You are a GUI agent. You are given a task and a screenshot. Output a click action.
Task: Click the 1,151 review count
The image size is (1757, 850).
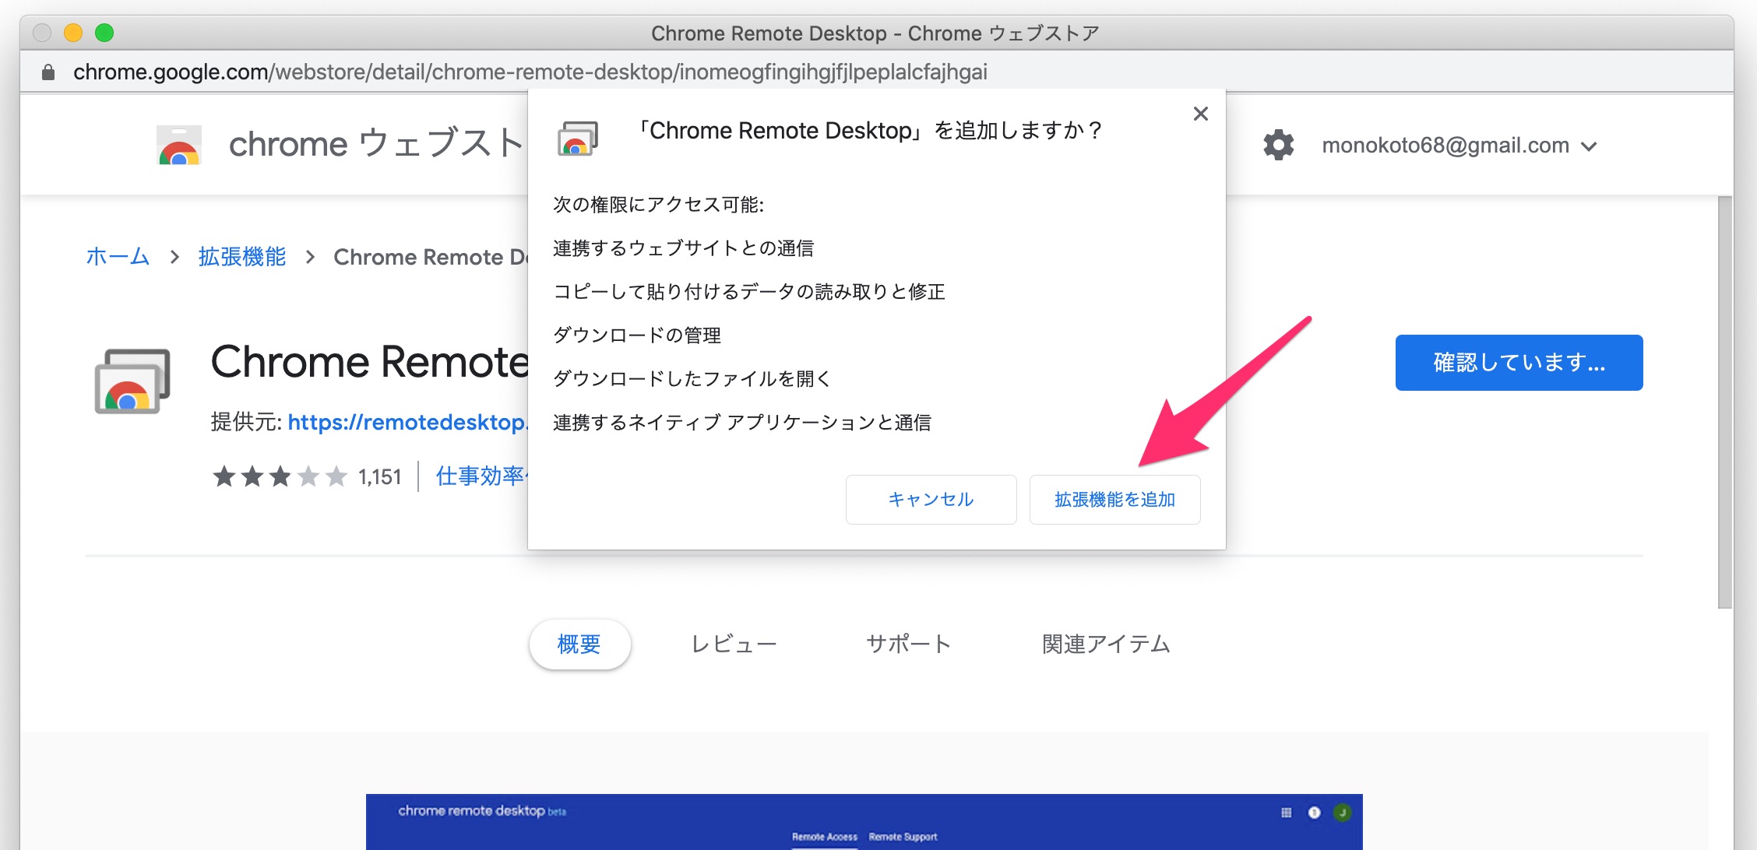tap(380, 477)
